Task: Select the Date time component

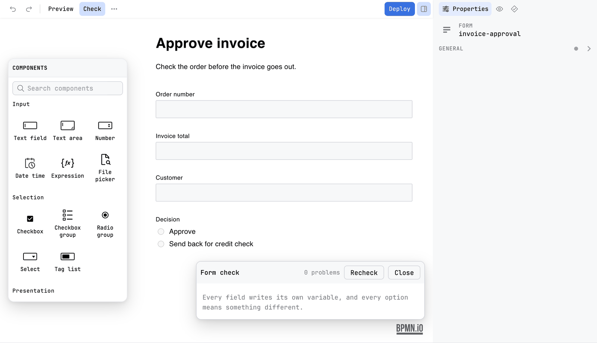Action: click(30, 168)
